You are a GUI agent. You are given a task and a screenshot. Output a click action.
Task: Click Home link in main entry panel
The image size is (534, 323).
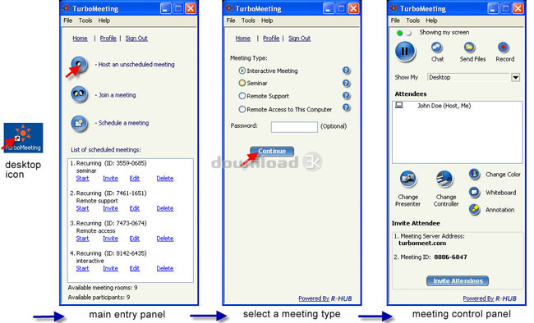(80, 39)
